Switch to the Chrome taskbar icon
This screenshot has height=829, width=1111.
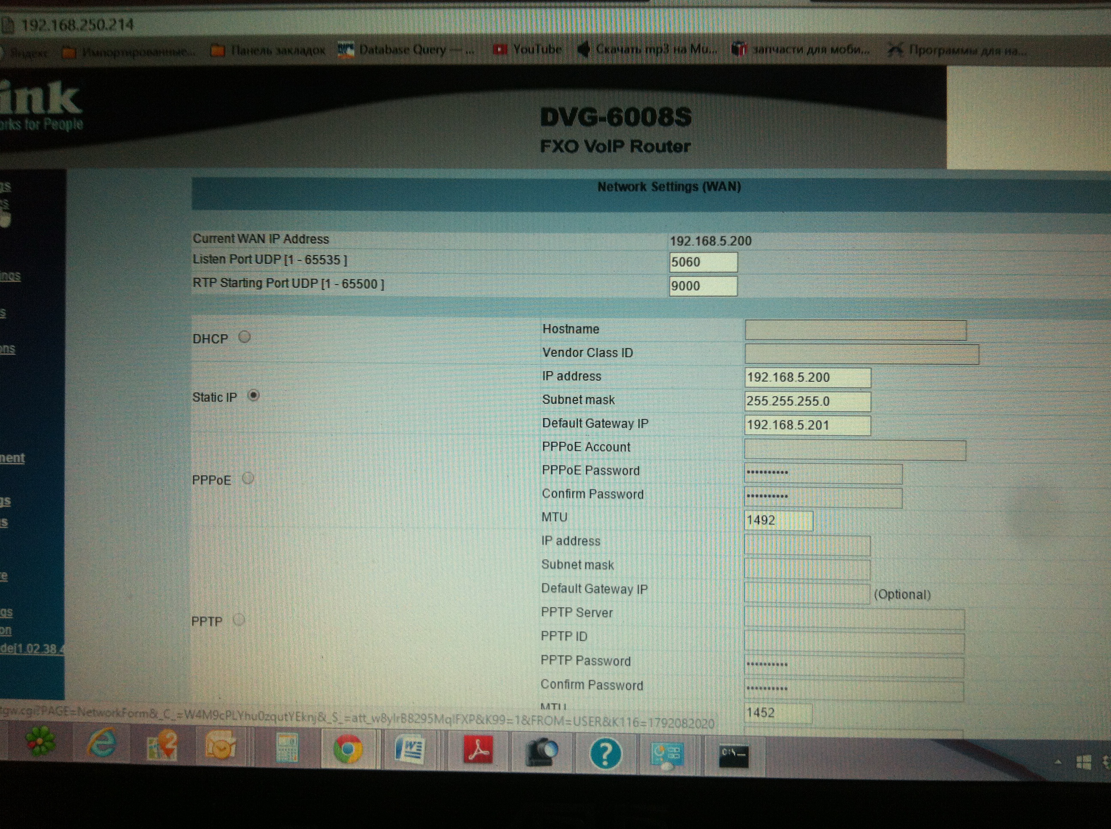point(348,750)
